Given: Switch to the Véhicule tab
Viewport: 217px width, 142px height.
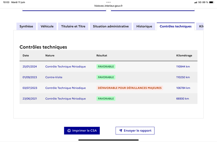Looking at the screenshot, I should 47,26.
